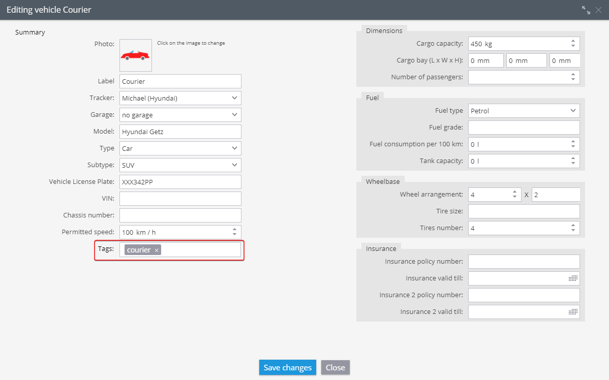Screen dimensions: 609x380
Task: Increase Number of passengers with up arrow
Action: click(573, 75)
